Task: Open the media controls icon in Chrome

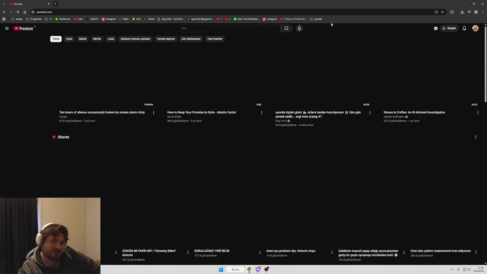Action: (469, 12)
